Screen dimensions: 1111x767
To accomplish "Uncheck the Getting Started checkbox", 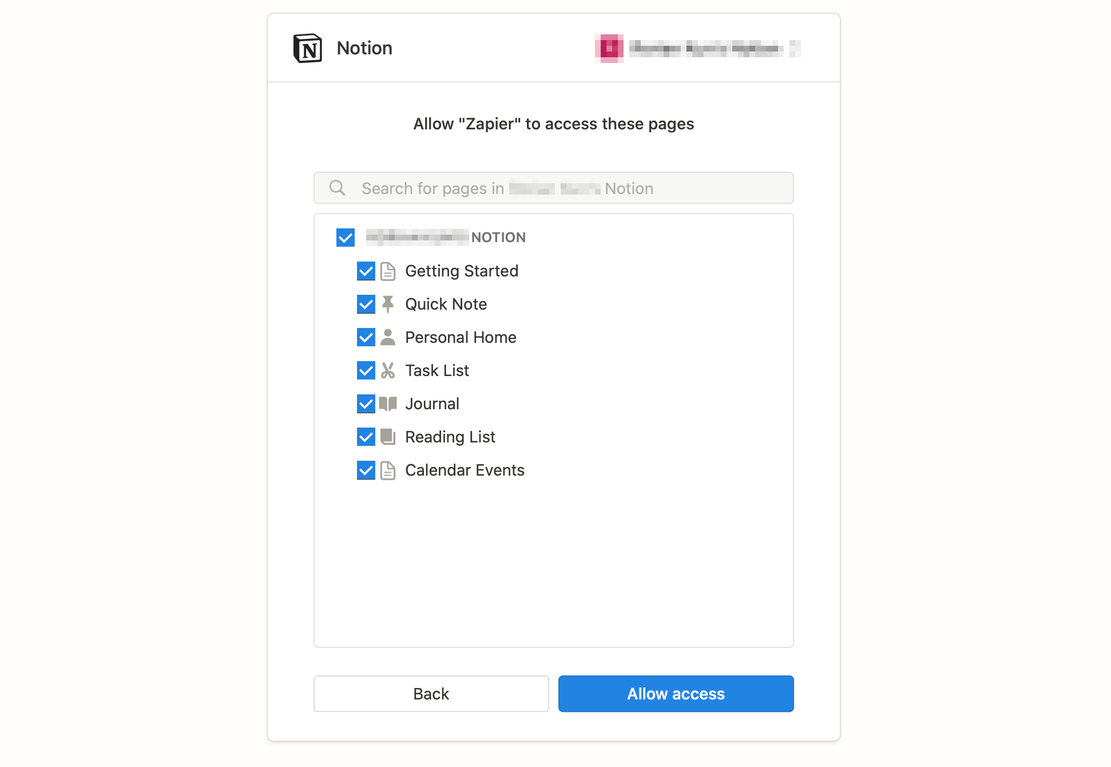I will coord(366,271).
